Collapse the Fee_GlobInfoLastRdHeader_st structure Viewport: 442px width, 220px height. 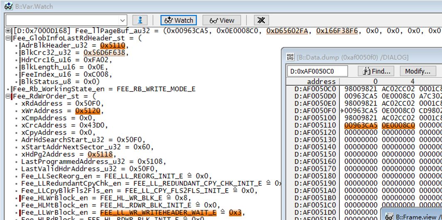tap(8, 38)
